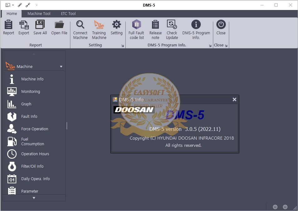298x211 pixels.
Task: Expand the Close group launcher arrow
Action: coord(226,46)
